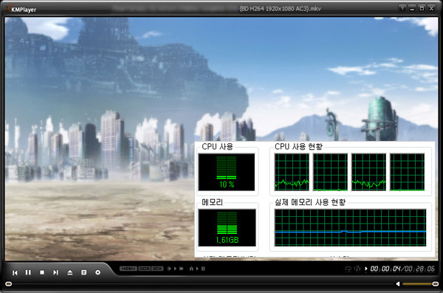Viewport: 443px width, 293px height.
Task: Mute audio with speaker icon
Action: (398, 283)
